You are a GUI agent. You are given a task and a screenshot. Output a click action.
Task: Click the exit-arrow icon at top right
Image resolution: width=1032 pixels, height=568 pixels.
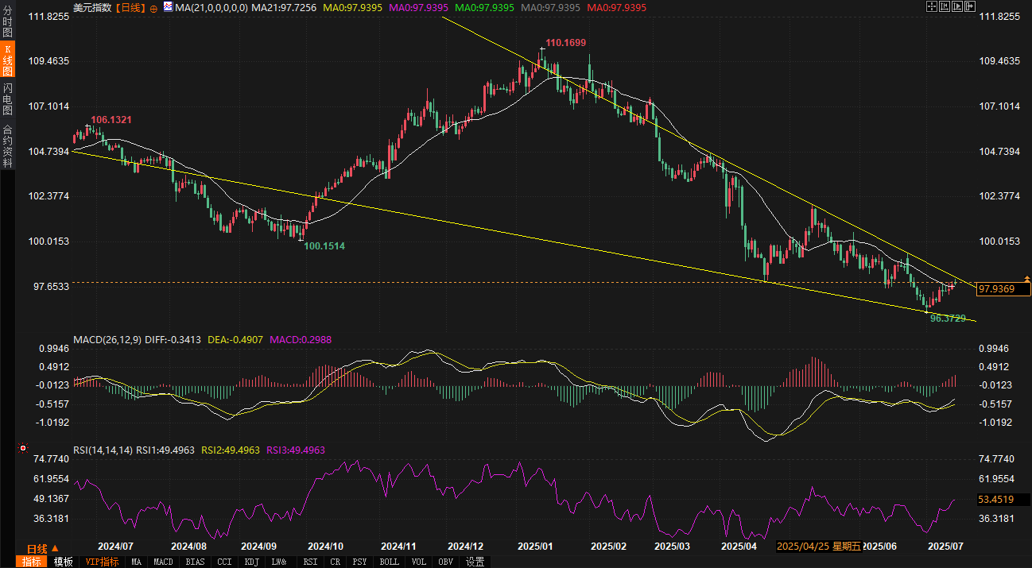pos(970,6)
